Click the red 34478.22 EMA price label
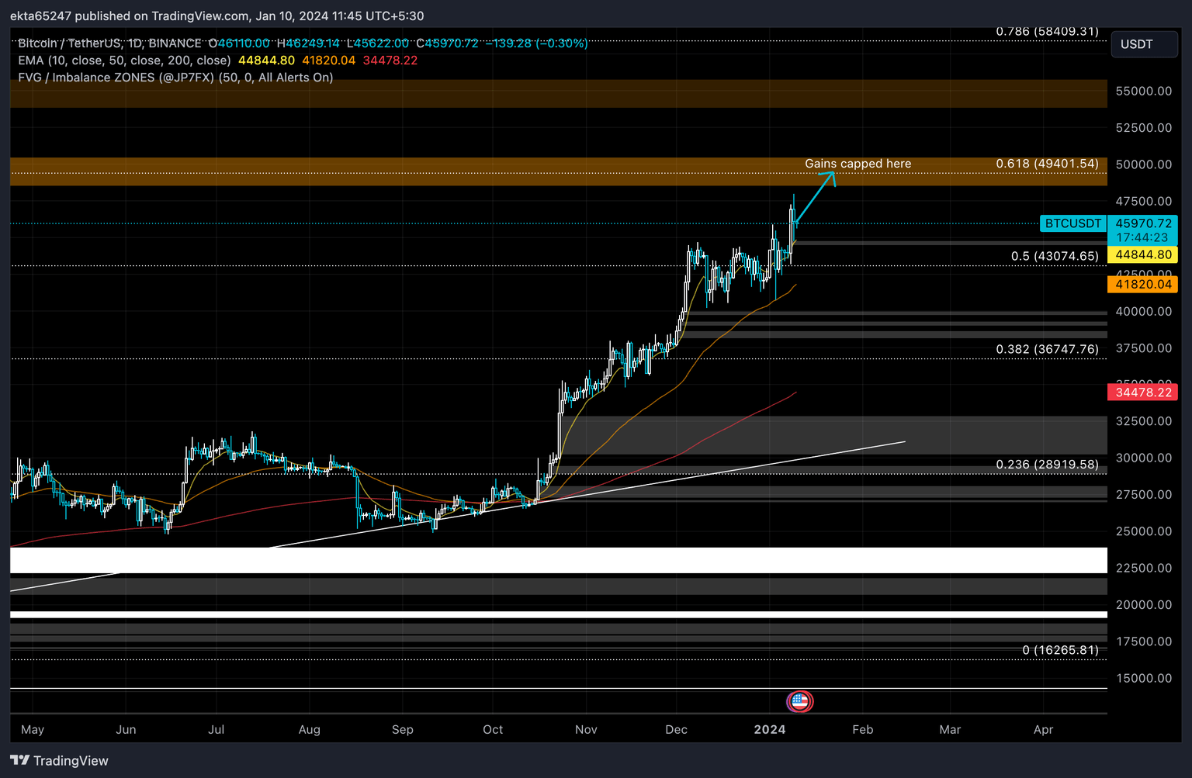 pyautogui.click(x=1142, y=392)
